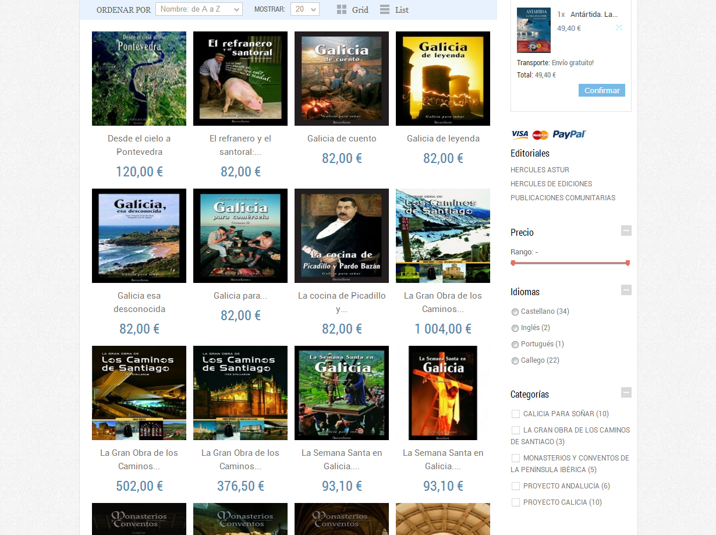Click the Galicia de leyenda title link
The height and width of the screenshot is (535, 716).
pos(443,139)
